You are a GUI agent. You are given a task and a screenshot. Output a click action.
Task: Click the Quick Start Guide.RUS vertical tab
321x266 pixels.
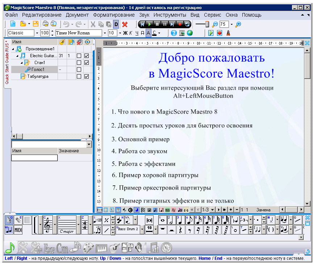(7, 62)
